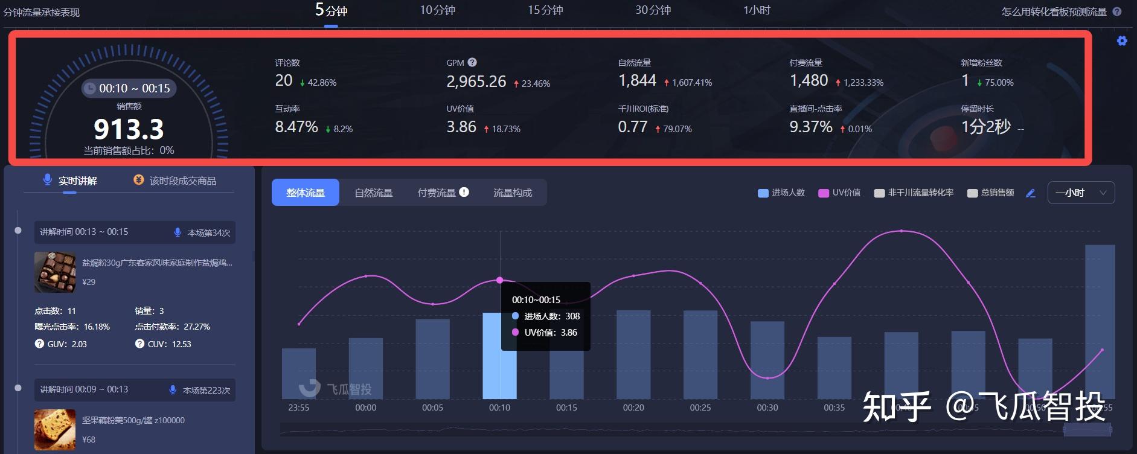The height and width of the screenshot is (454, 1137).
Task: Click the GPM question mark icon
Action: click(472, 62)
